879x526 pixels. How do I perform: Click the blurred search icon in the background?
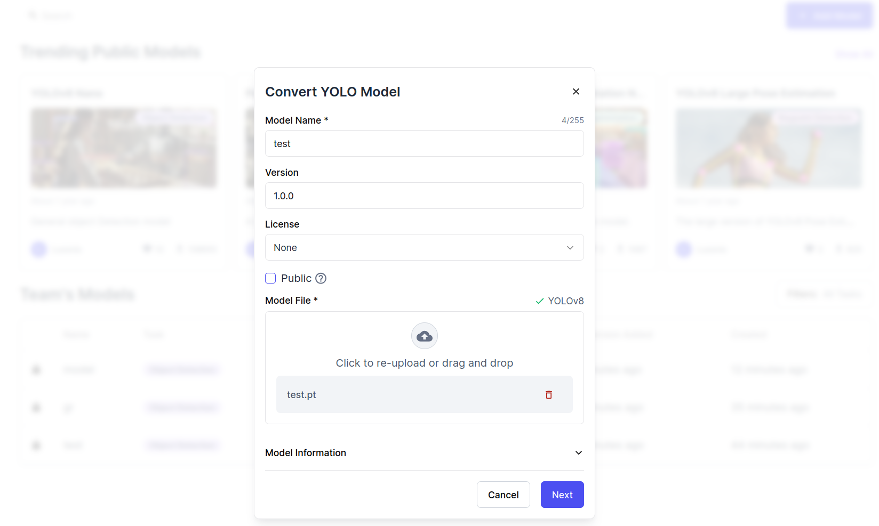33,15
